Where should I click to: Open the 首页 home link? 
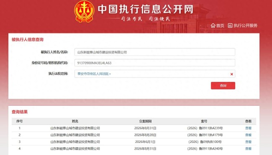[x=218, y=25]
